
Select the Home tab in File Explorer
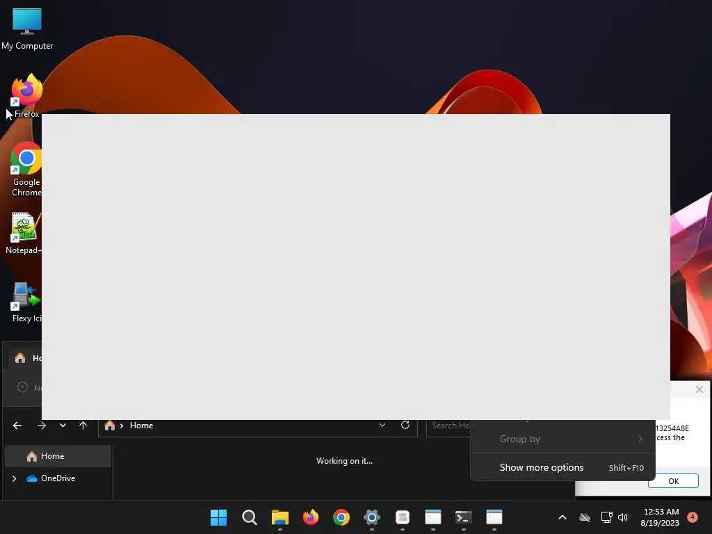[x=26, y=358]
